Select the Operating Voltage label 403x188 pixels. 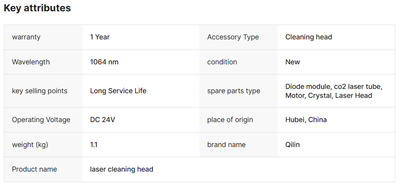coord(41,120)
